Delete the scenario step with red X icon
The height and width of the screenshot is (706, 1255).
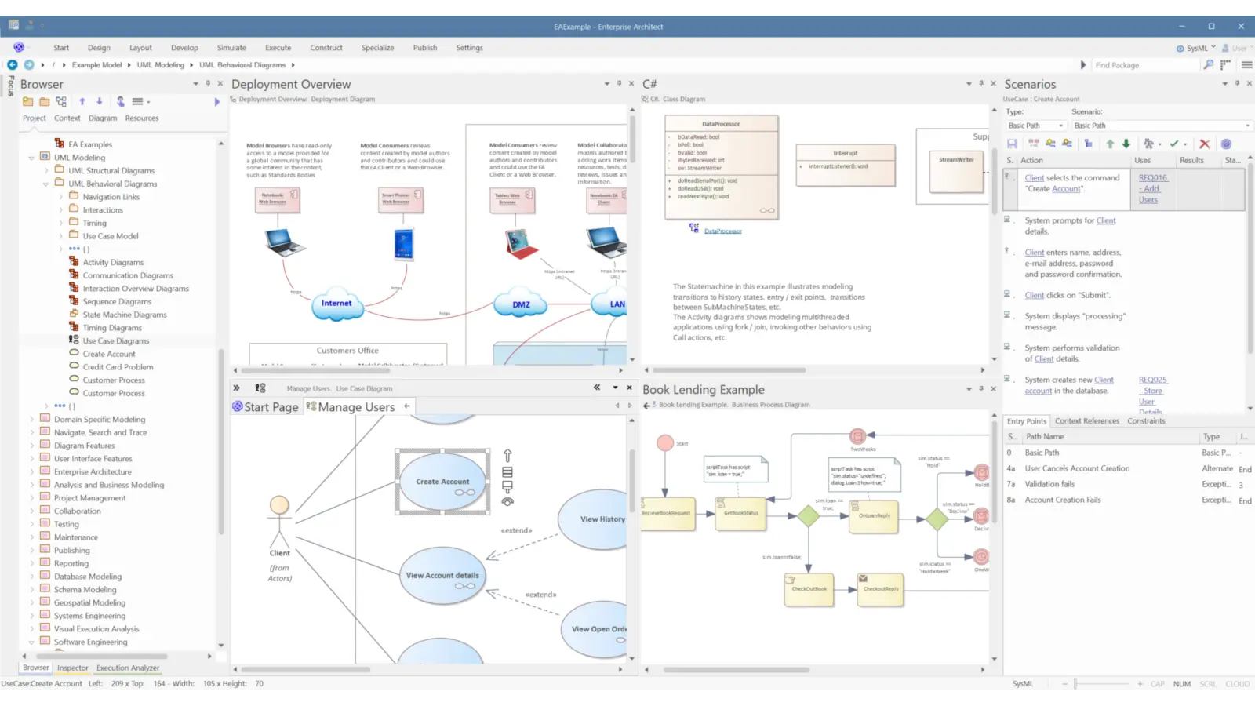pos(1205,144)
